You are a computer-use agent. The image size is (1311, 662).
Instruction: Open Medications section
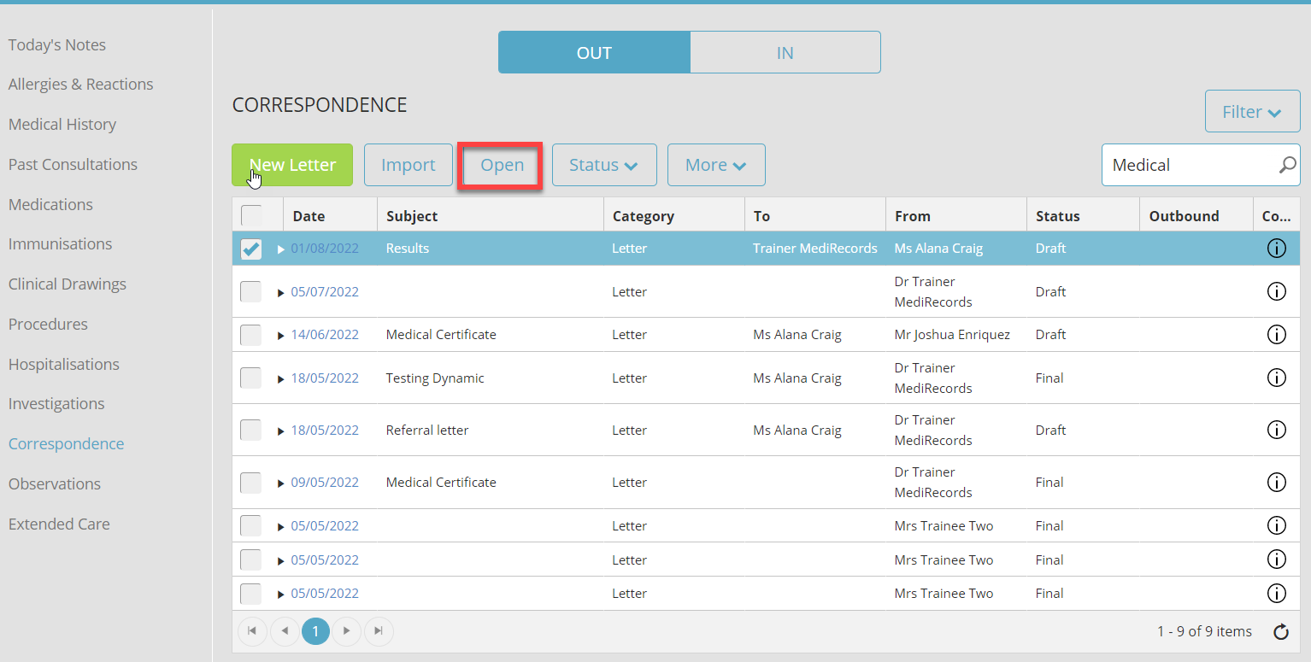click(x=50, y=204)
